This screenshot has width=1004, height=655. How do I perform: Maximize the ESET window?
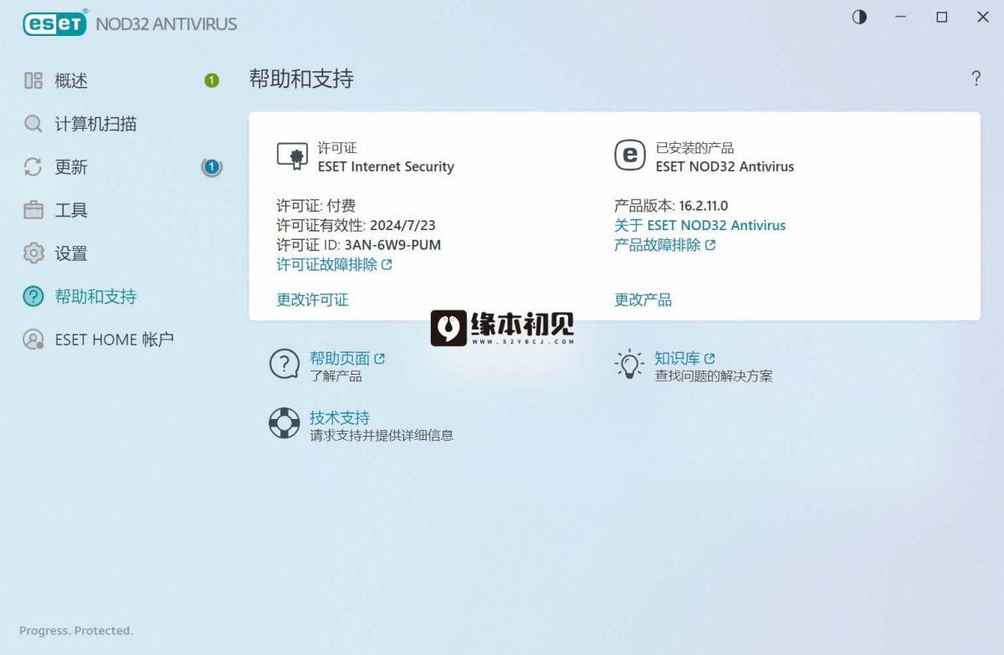(x=942, y=17)
